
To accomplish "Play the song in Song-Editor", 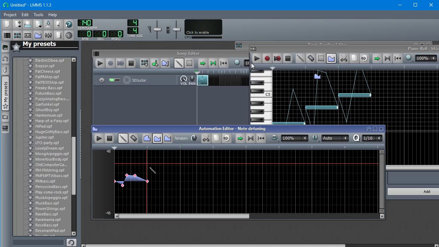I will (x=100, y=63).
